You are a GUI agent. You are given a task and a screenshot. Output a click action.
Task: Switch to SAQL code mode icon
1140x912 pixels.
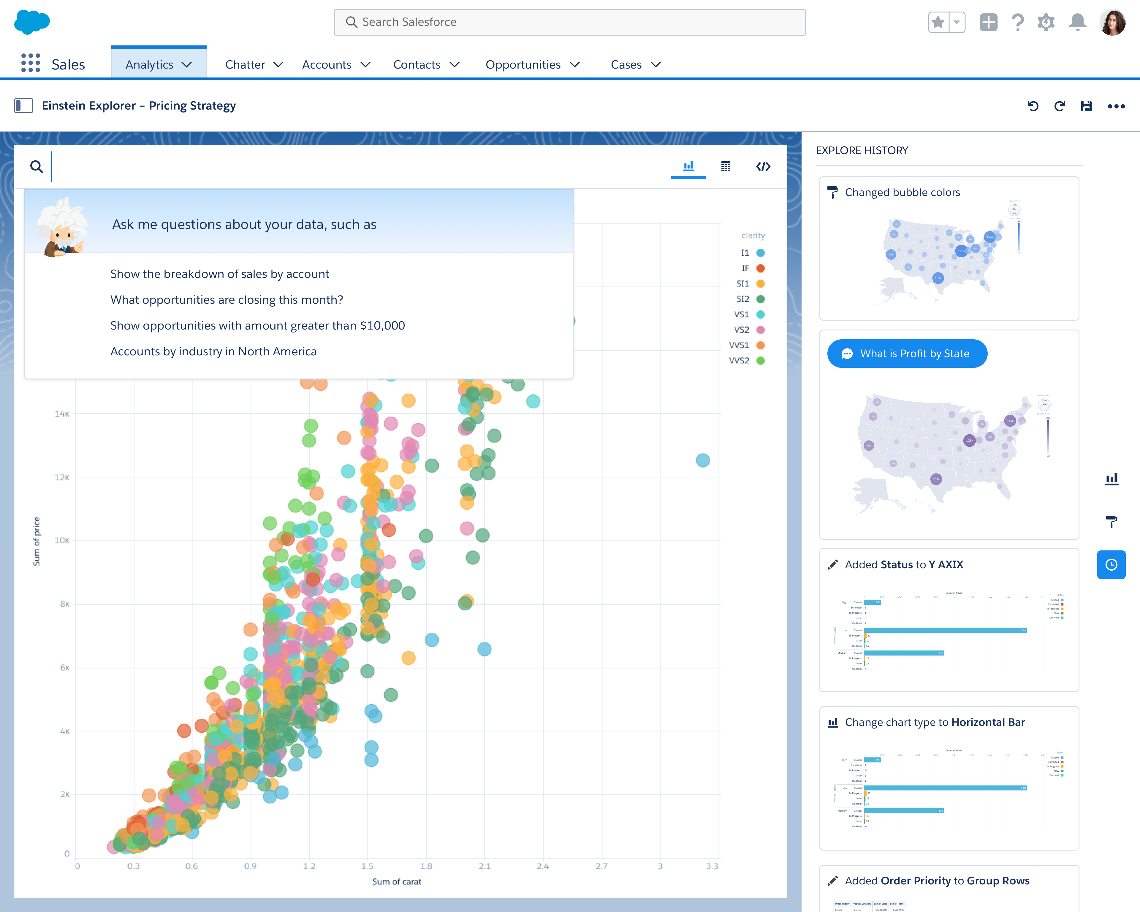click(x=763, y=167)
